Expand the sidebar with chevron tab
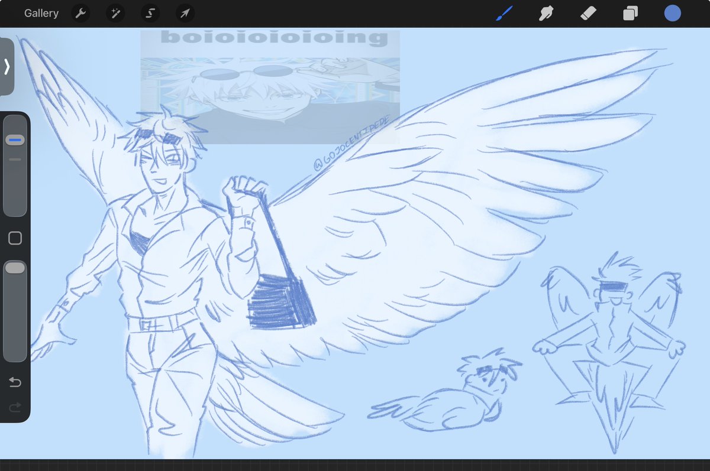The height and width of the screenshot is (471, 710). [7, 67]
